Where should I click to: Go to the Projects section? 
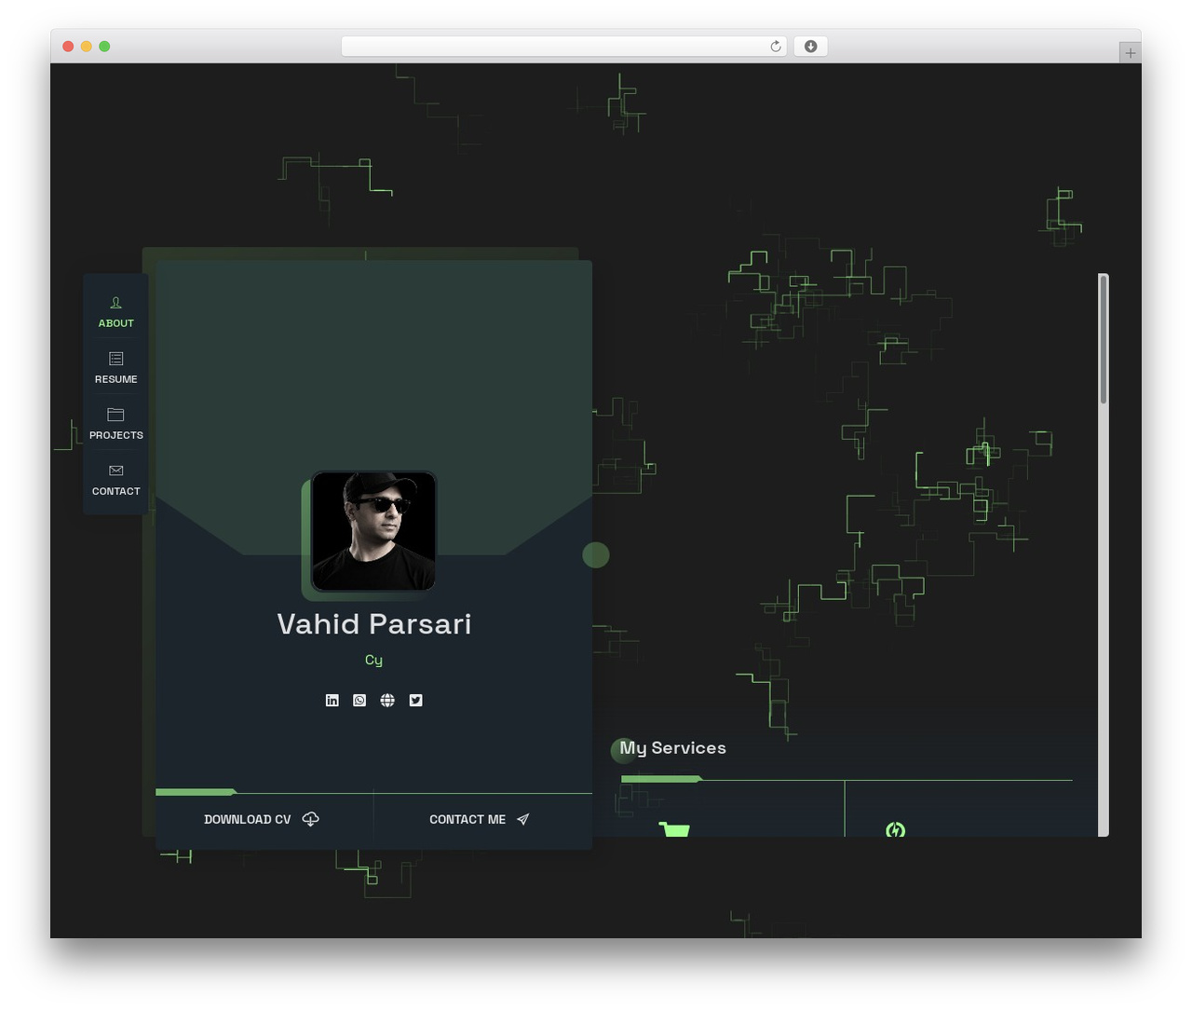pos(115,424)
